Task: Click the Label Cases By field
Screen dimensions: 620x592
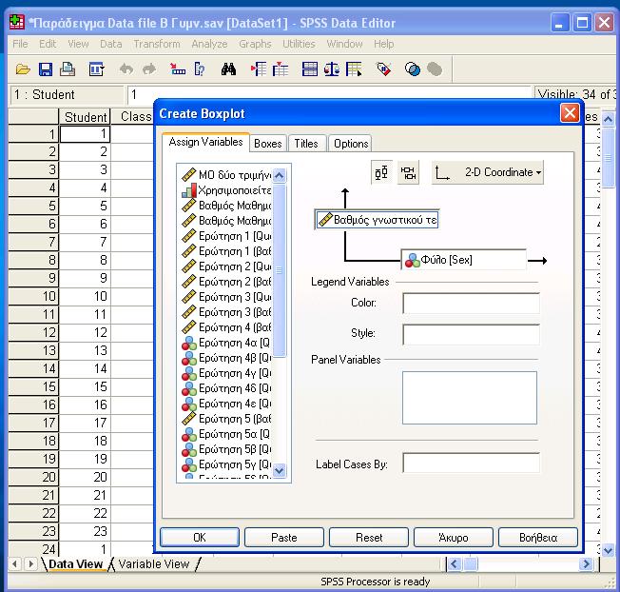Action: tap(471, 463)
